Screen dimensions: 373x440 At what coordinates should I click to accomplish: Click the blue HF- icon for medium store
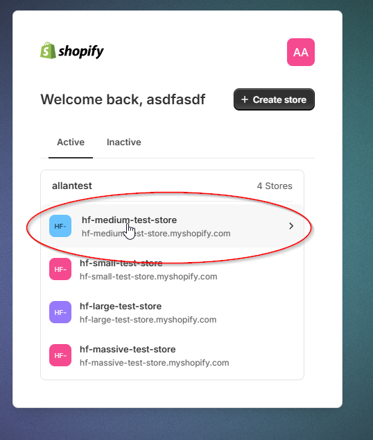(x=60, y=226)
